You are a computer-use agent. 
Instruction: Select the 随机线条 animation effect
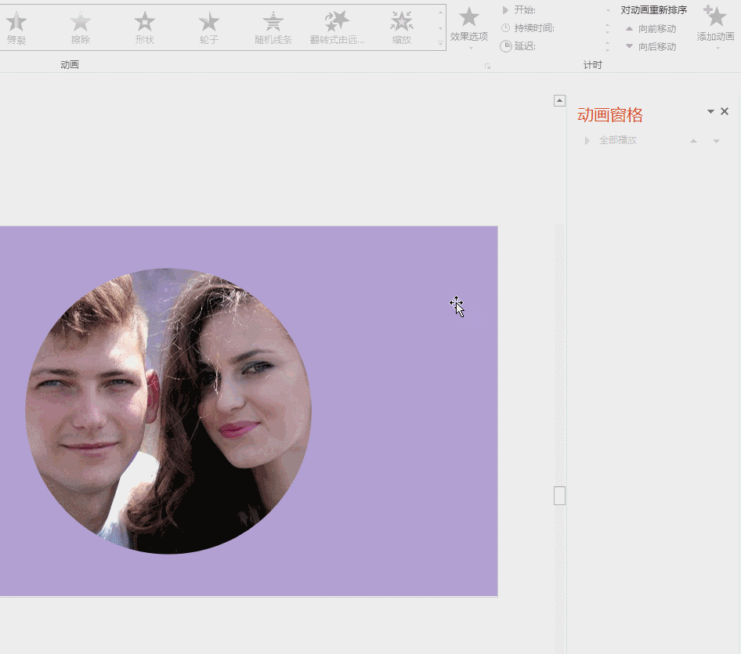click(273, 27)
